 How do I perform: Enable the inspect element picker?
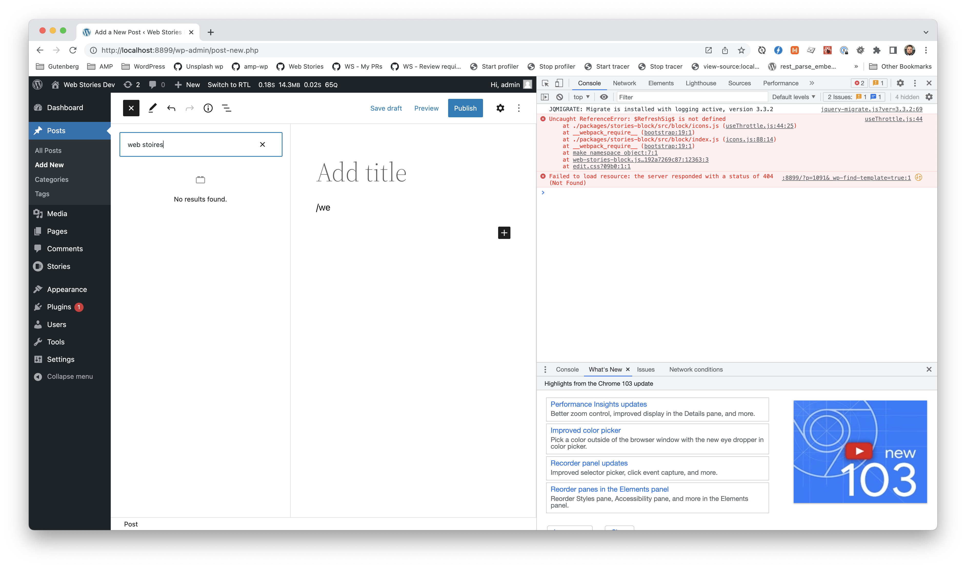[545, 83]
